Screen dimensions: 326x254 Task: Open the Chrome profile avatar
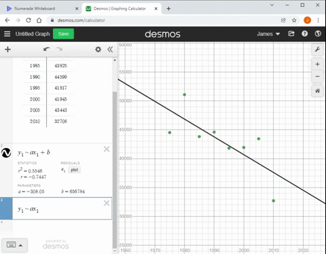(307, 20)
